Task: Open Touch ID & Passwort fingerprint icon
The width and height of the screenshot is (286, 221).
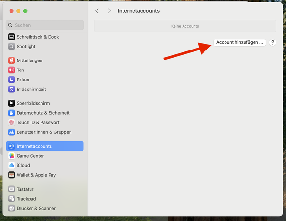Action: [x=12, y=122]
